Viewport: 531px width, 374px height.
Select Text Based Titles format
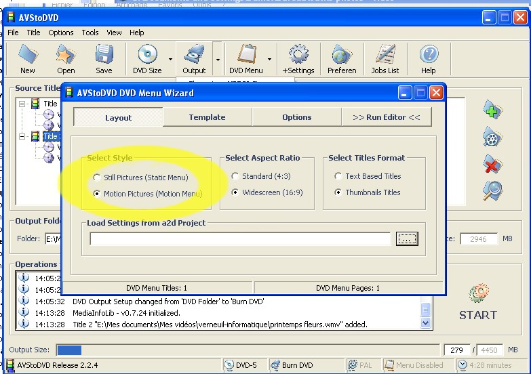tap(338, 176)
